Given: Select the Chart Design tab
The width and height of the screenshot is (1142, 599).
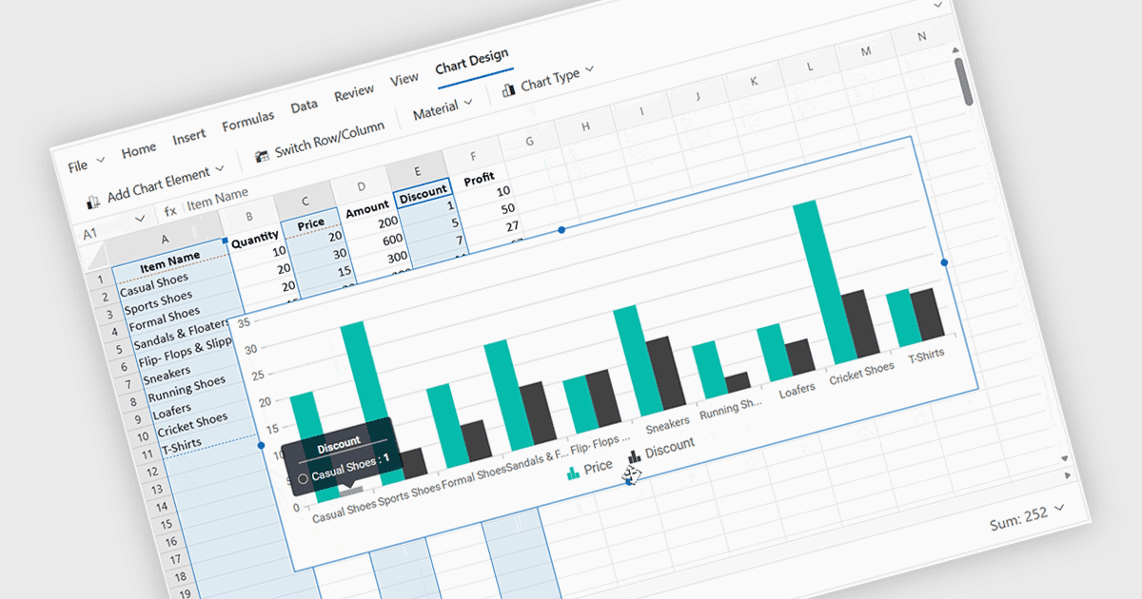Looking at the screenshot, I should pyautogui.click(x=472, y=62).
